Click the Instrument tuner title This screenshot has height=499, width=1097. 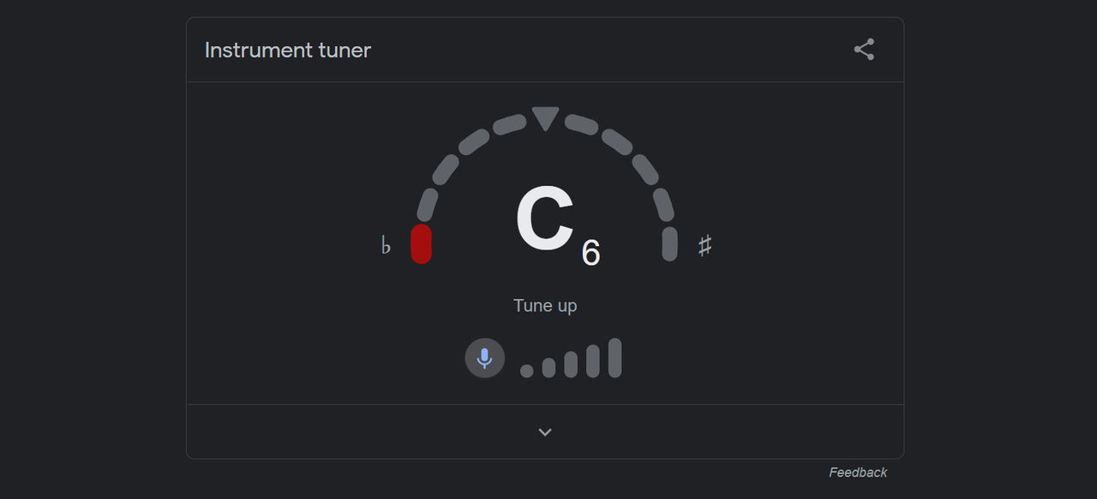click(288, 50)
